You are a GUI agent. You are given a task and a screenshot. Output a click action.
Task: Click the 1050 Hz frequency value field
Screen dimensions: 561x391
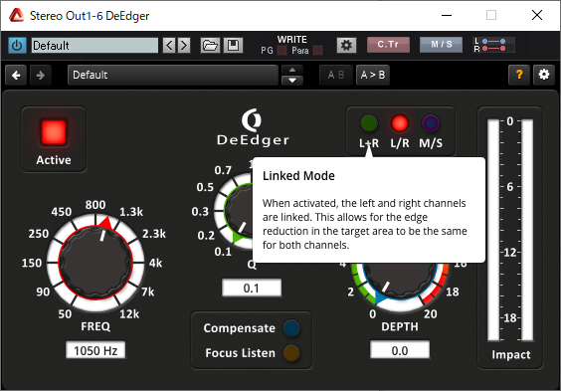tap(95, 350)
